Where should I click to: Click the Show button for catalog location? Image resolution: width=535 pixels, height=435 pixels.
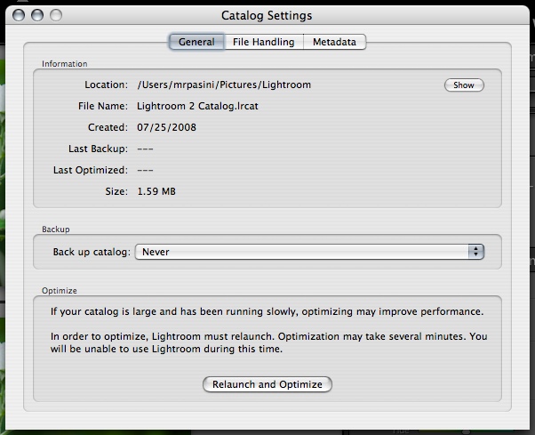(464, 85)
